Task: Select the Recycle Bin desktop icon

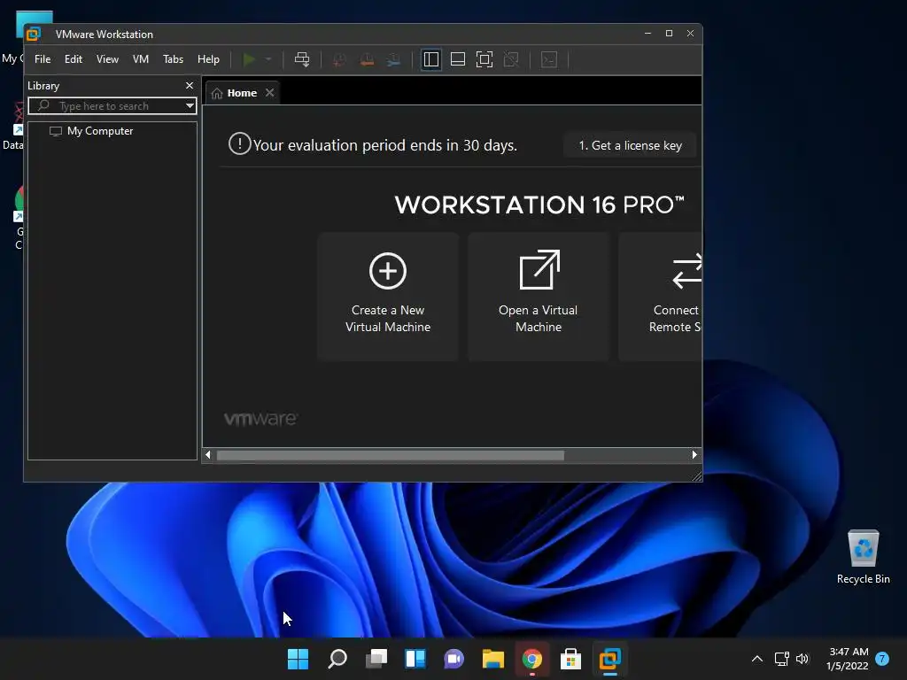Action: [863, 556]
